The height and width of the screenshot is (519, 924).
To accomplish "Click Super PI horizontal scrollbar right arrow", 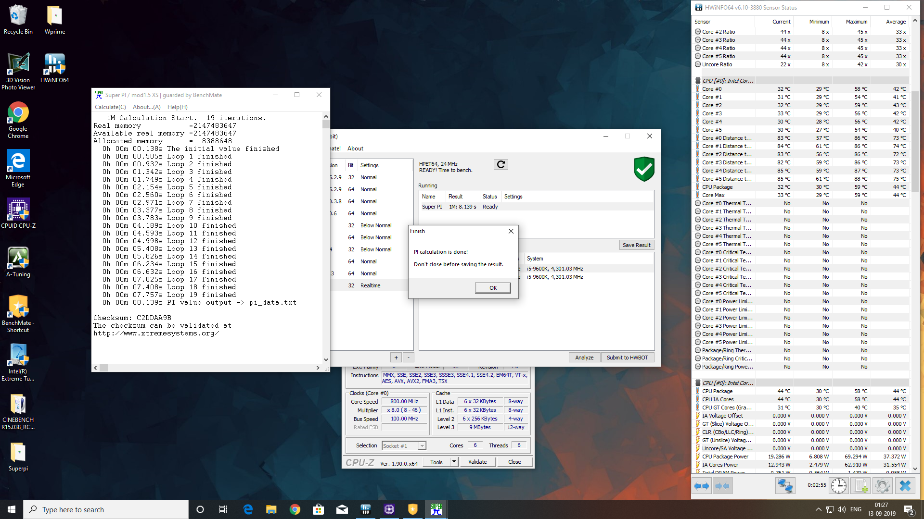I will [318, 368].
